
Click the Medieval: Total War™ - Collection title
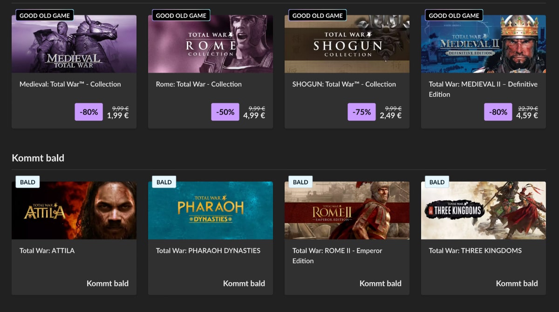coord(70,84)
